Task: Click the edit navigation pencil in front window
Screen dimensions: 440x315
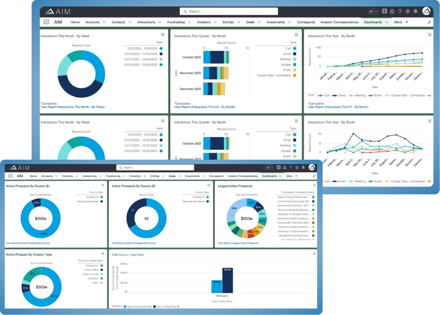Action: click(314, 176)
